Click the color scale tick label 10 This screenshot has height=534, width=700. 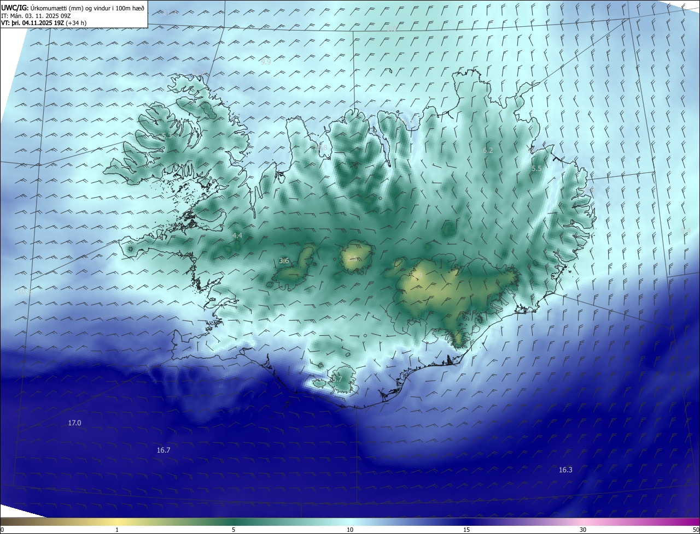350,530
